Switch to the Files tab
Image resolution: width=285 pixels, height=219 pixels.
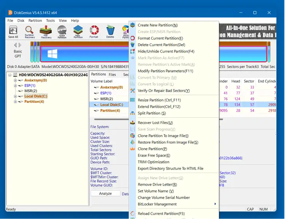(112, 75)
